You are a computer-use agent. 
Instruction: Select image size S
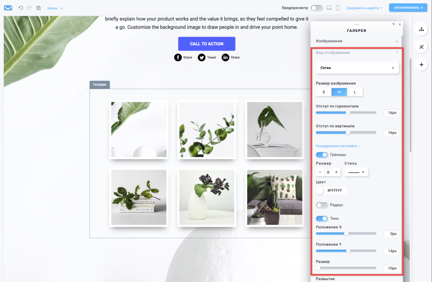point(324,92)
